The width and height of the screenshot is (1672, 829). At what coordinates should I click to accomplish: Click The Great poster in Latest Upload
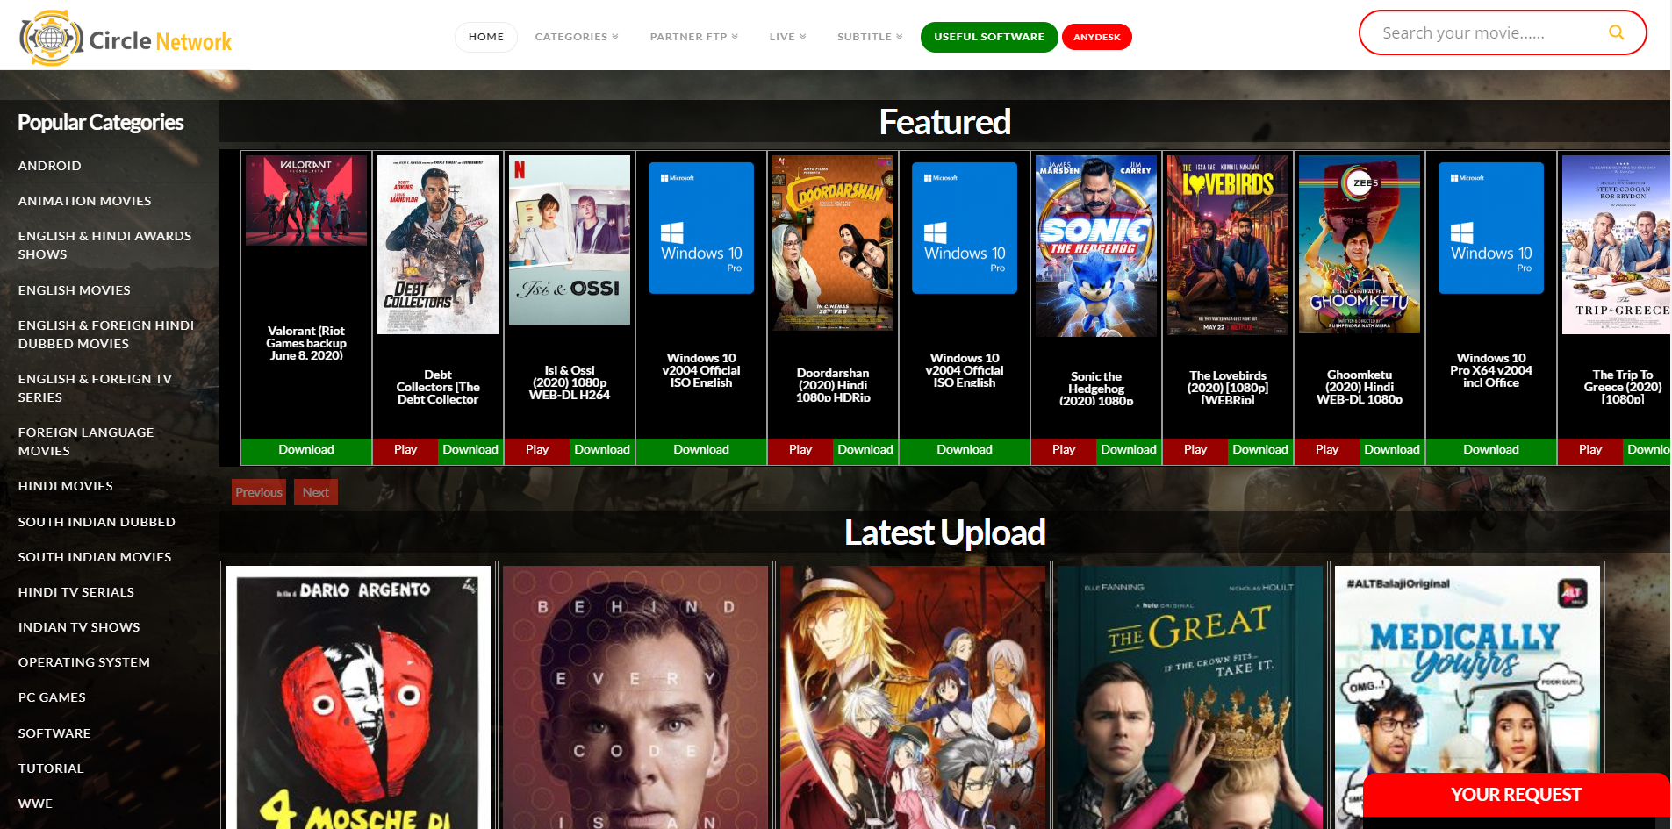(1189, 697)
